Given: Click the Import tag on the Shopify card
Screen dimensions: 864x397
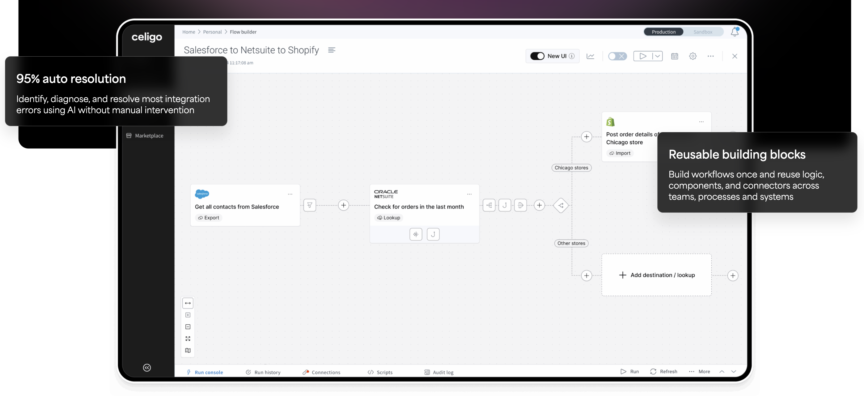Looking at the screenshot, I should coord(620,153).
